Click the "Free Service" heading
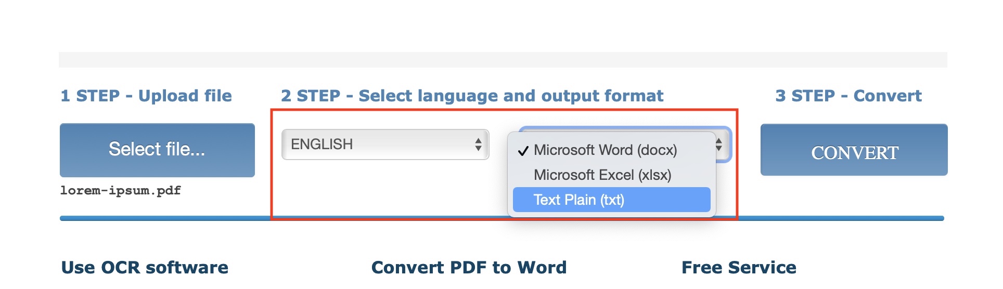This screenshot has width=1003, height=289. (739, 267)
